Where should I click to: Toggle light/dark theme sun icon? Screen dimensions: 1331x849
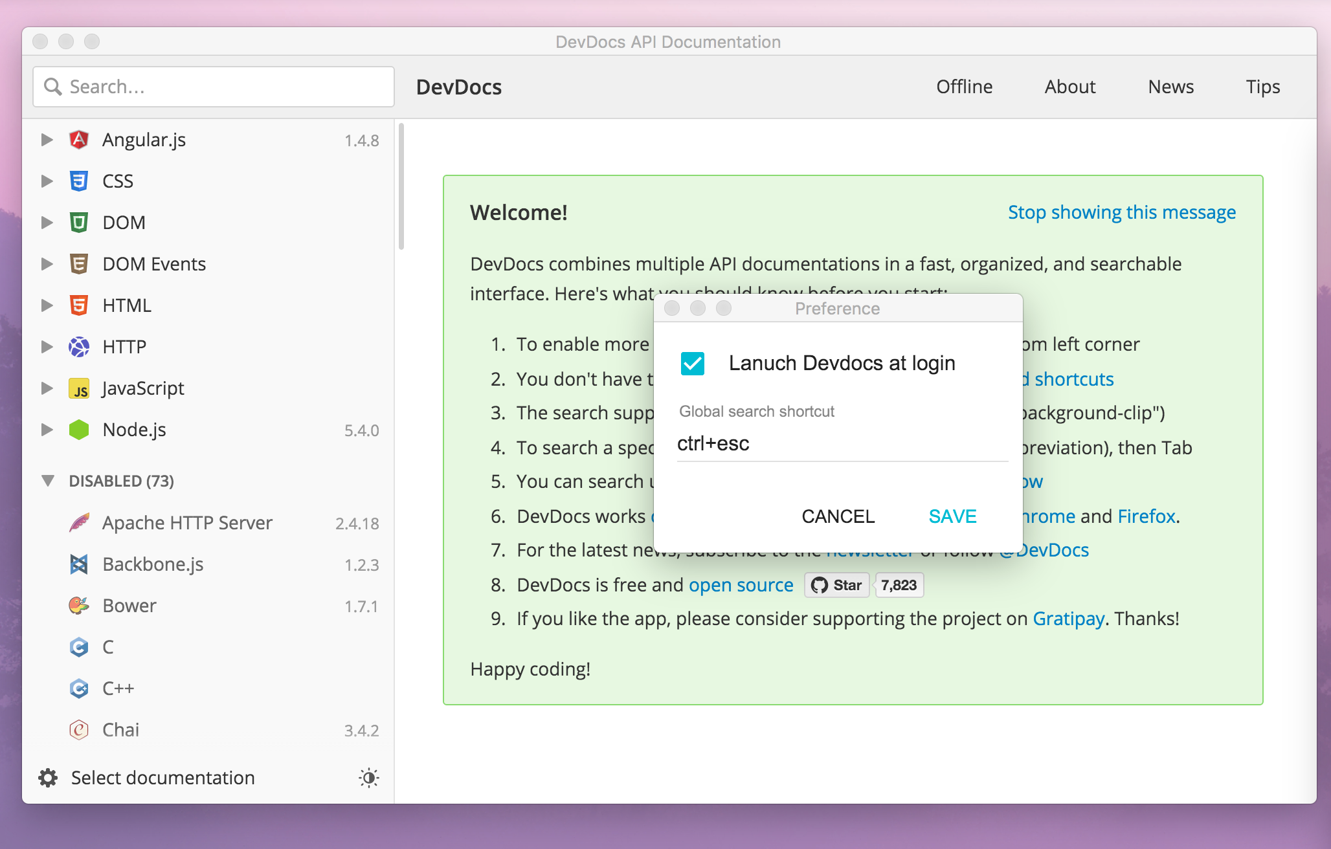click(x=369, y=778)
